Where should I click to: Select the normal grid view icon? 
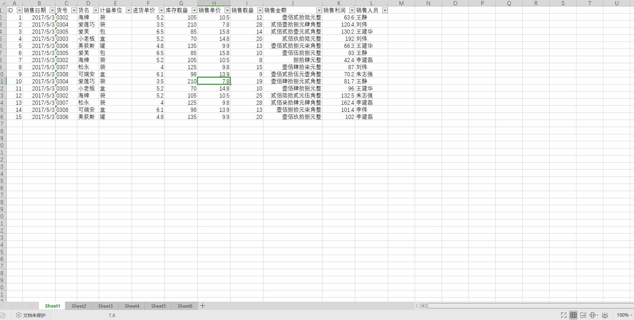tap(573, 315)
